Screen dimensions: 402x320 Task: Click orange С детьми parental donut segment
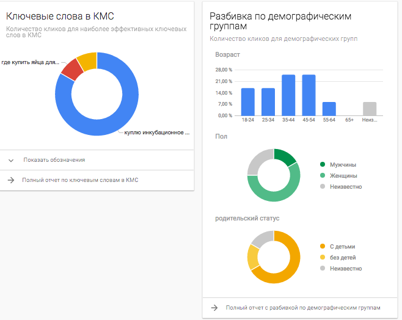click(x=292, y=269)
